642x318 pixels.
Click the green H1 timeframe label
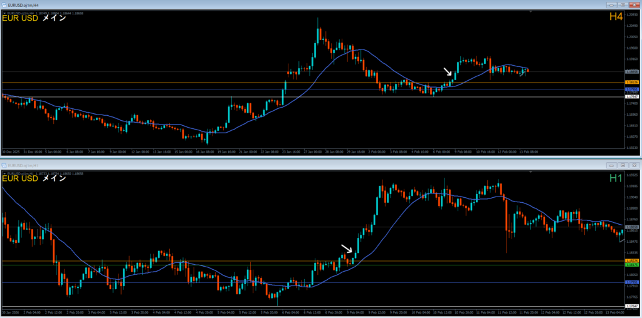click(x=616, y=178)
